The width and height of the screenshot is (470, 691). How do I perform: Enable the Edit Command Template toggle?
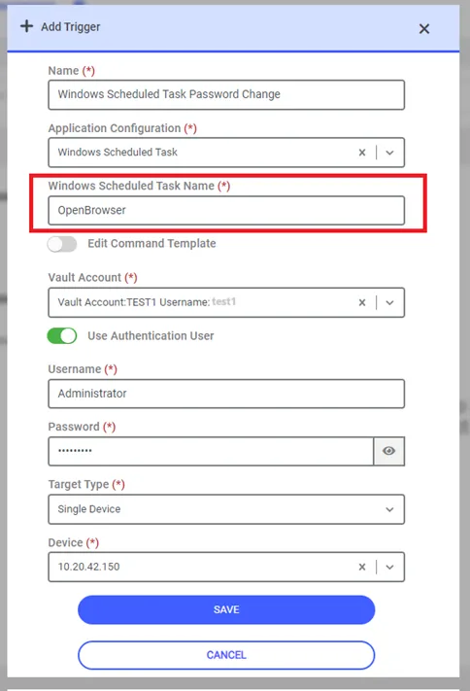[x=62, y=244]
